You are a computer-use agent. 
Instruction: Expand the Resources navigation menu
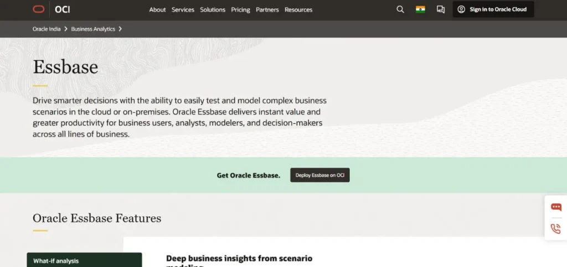(x=298, y=10)
